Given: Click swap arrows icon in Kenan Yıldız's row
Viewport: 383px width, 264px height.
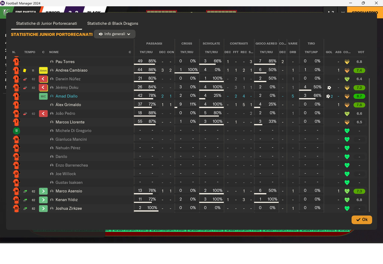Looking at the screenshot, I should (x=25, y=200).
